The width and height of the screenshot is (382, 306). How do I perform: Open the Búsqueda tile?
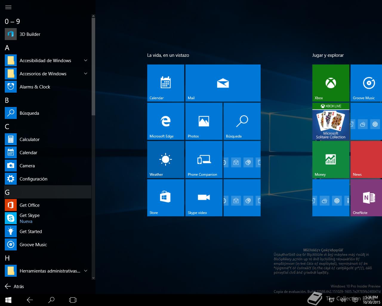click(242, 121)
